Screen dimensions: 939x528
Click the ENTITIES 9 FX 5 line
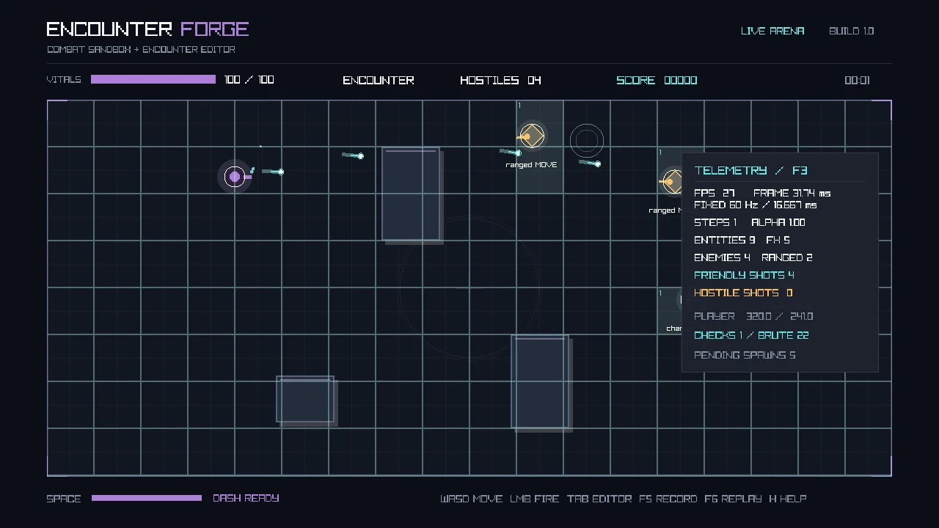point(742,240)
